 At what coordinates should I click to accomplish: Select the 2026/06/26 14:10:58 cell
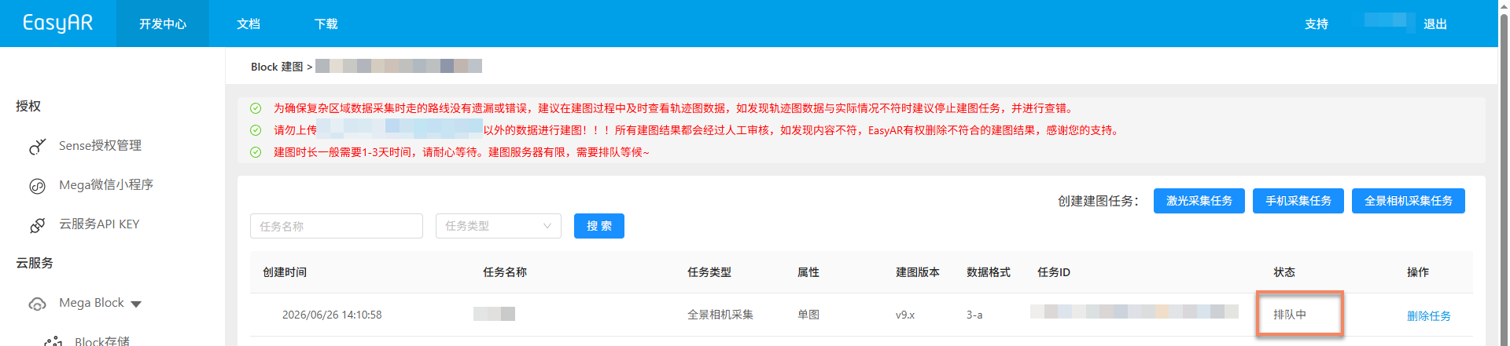tap(332, 315)
